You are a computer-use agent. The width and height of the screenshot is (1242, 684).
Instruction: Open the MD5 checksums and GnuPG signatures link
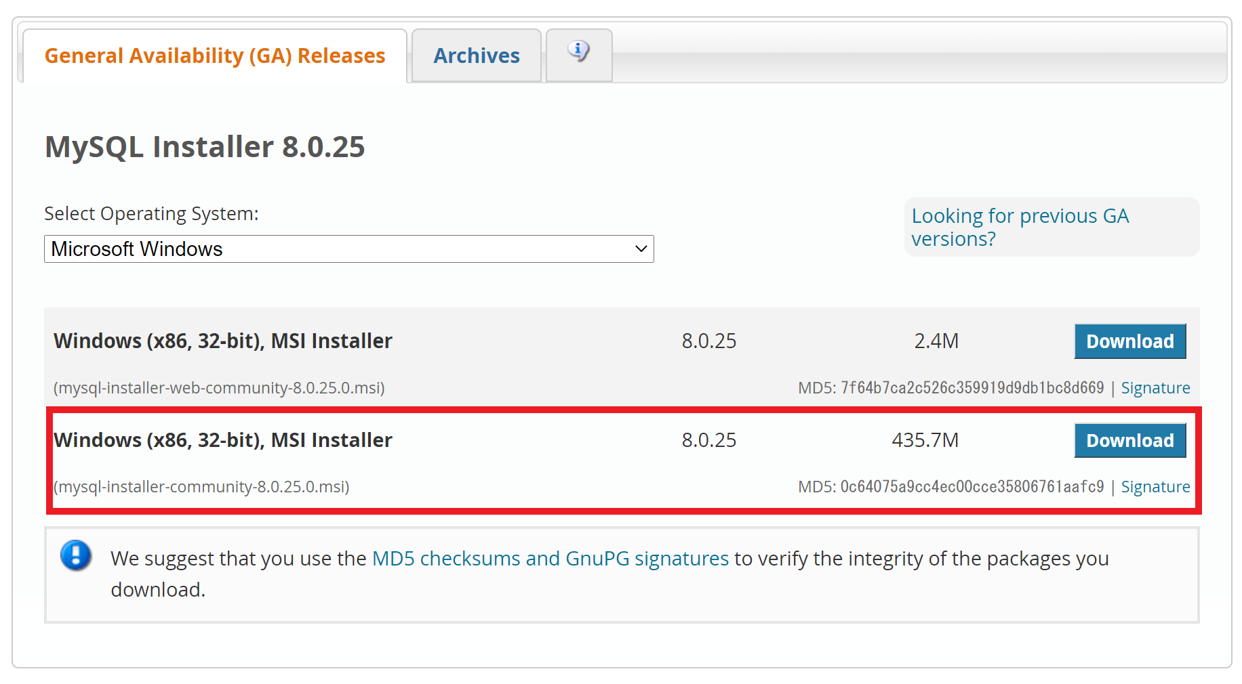(x=550, y=558)
